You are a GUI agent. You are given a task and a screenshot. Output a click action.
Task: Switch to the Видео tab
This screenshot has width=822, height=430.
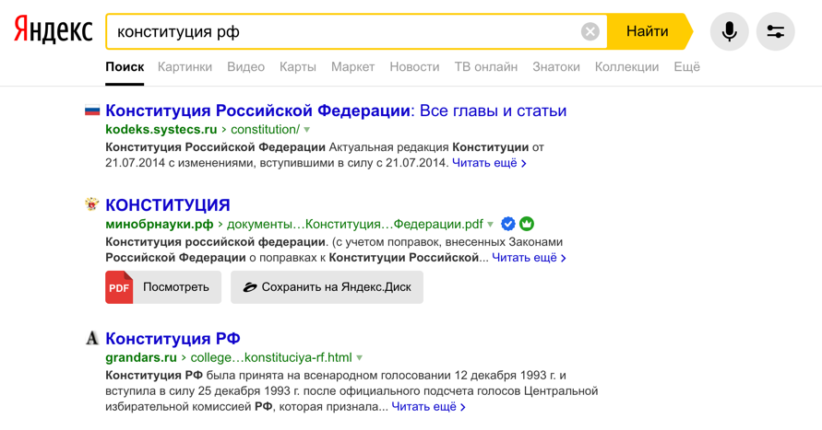coord(246,67)
